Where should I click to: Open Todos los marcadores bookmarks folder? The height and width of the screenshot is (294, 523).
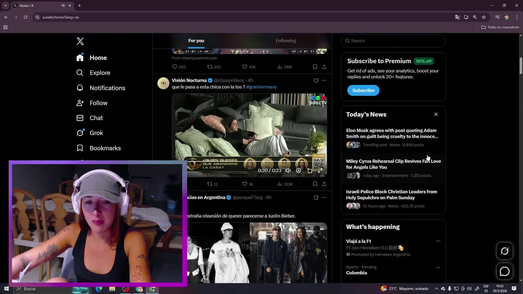tap(500, 27)
